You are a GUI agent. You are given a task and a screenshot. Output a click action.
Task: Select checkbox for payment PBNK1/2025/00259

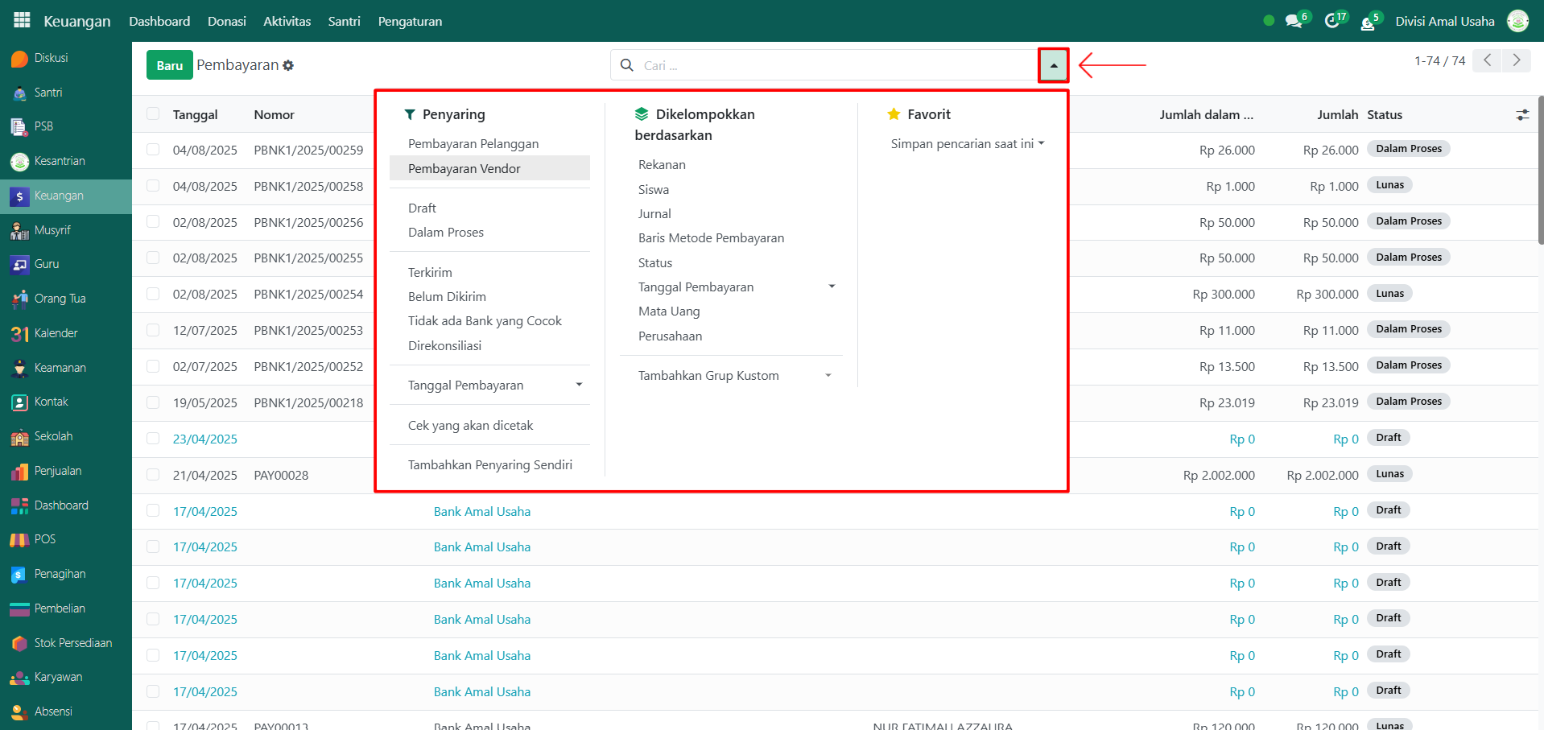pos(153,150)
